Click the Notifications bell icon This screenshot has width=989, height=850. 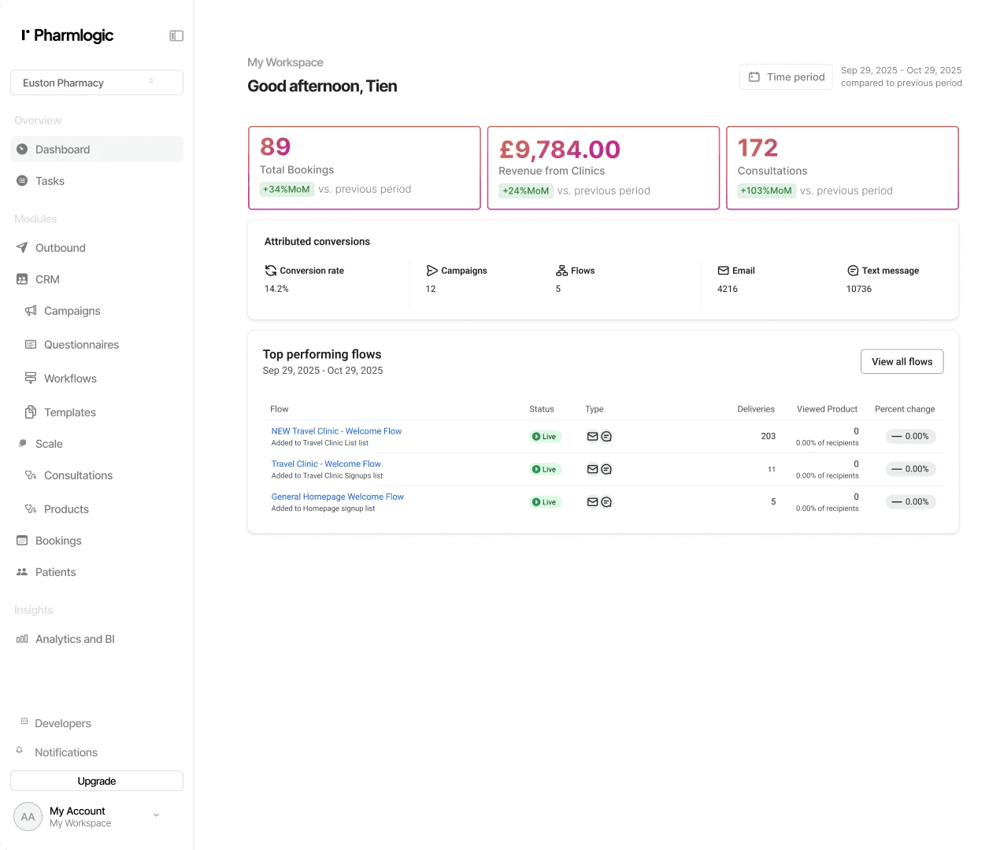[20, 750]
